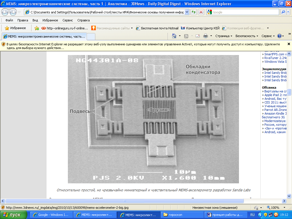Click the Read mail icon

[x=198, y=36]
